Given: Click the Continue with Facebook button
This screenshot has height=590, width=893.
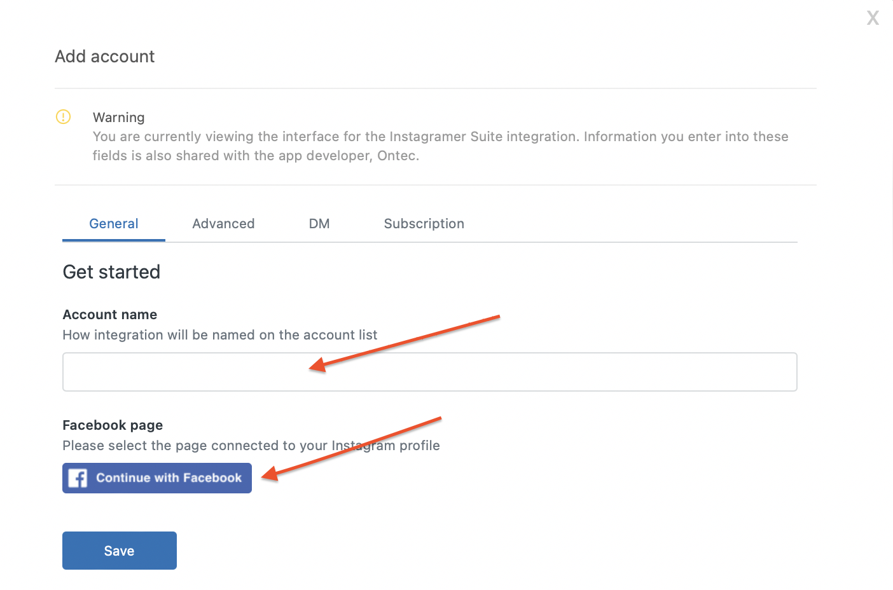Looking at the screenshot, I should coord(157,478).
